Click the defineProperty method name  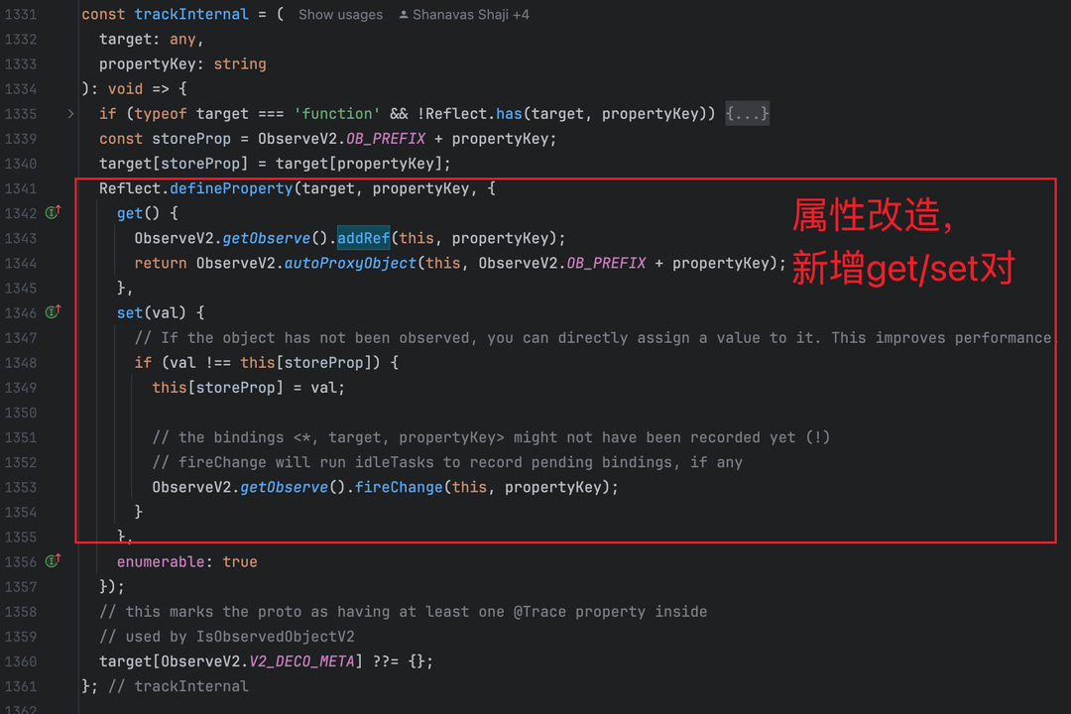coord(231,188)
